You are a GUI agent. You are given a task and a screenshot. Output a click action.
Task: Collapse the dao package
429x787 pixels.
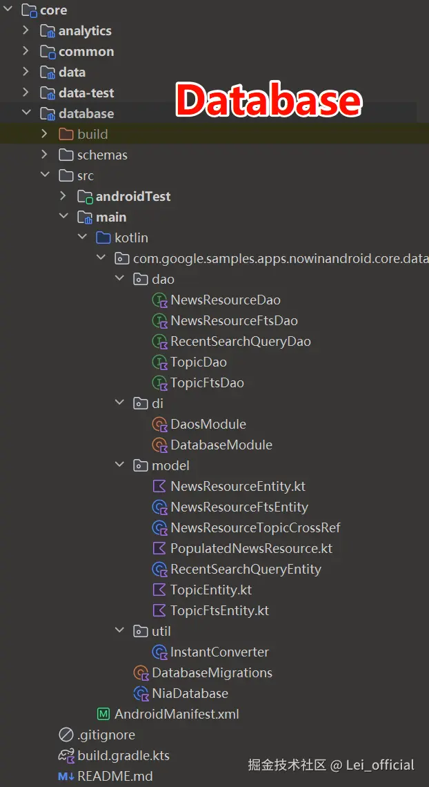coord(119,279)
